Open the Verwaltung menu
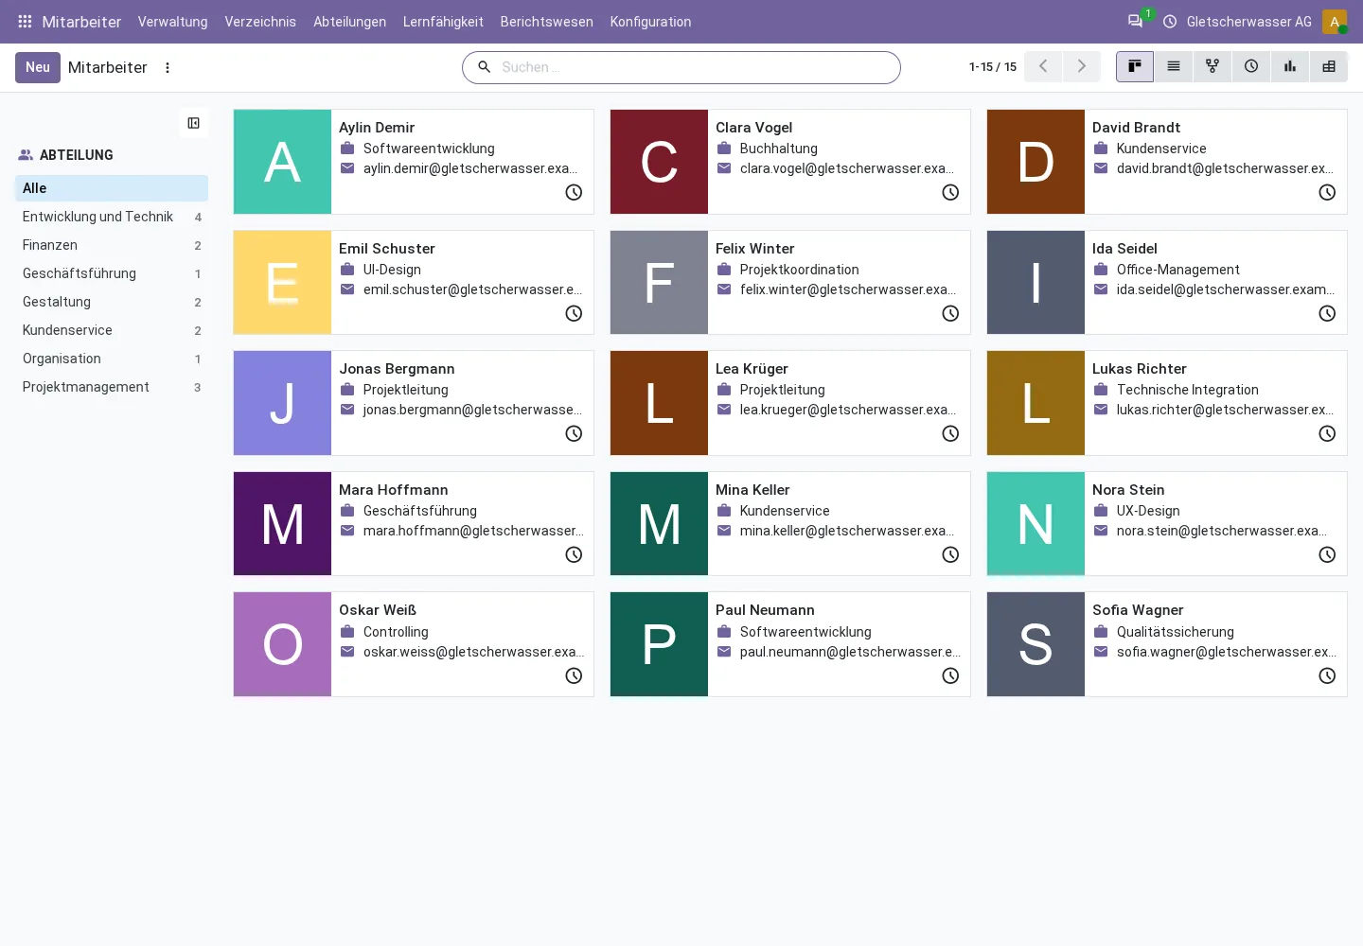 172,22
